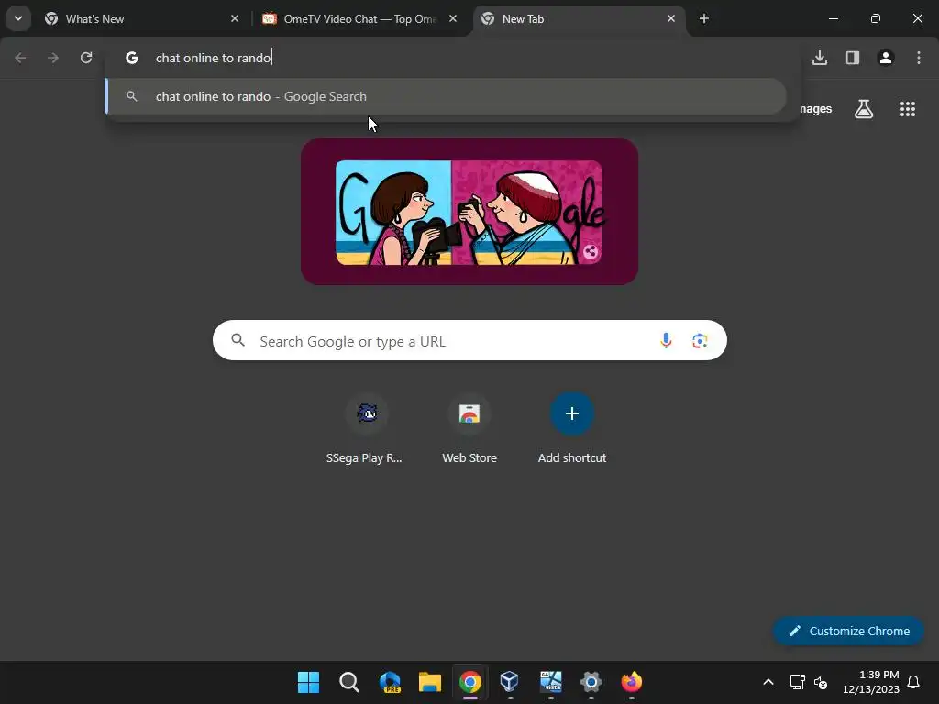This screenshot has width=939, height=704.
Task: Switch to the OmeTV Video Chat tab
Action: click(x=359, y=18)
